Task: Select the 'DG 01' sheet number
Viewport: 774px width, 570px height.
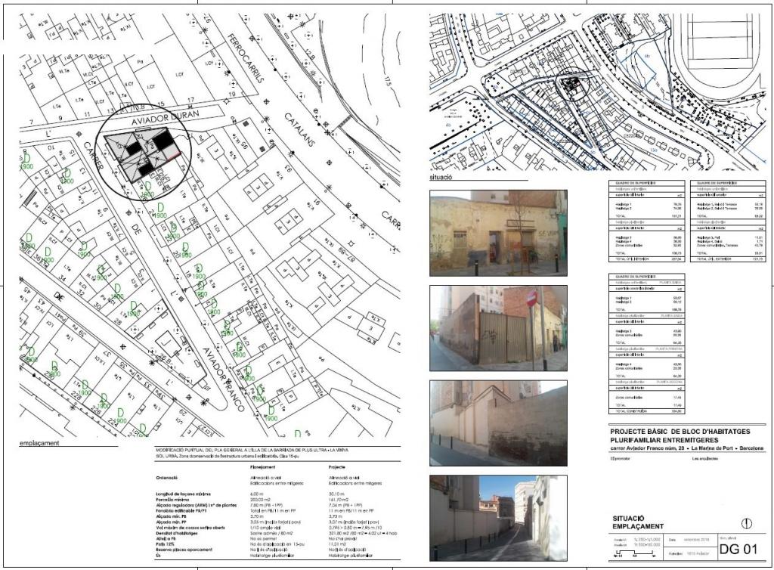Action: (x=738, y=550)
